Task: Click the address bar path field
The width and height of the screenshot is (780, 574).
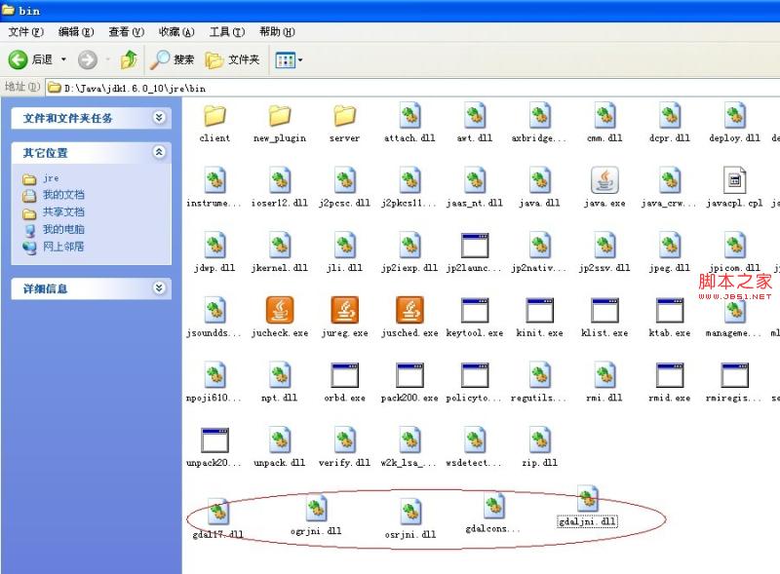Action: point(412,88)
